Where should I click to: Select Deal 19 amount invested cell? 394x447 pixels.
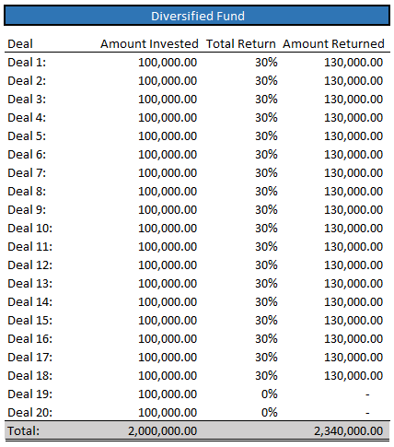[168, 394]
